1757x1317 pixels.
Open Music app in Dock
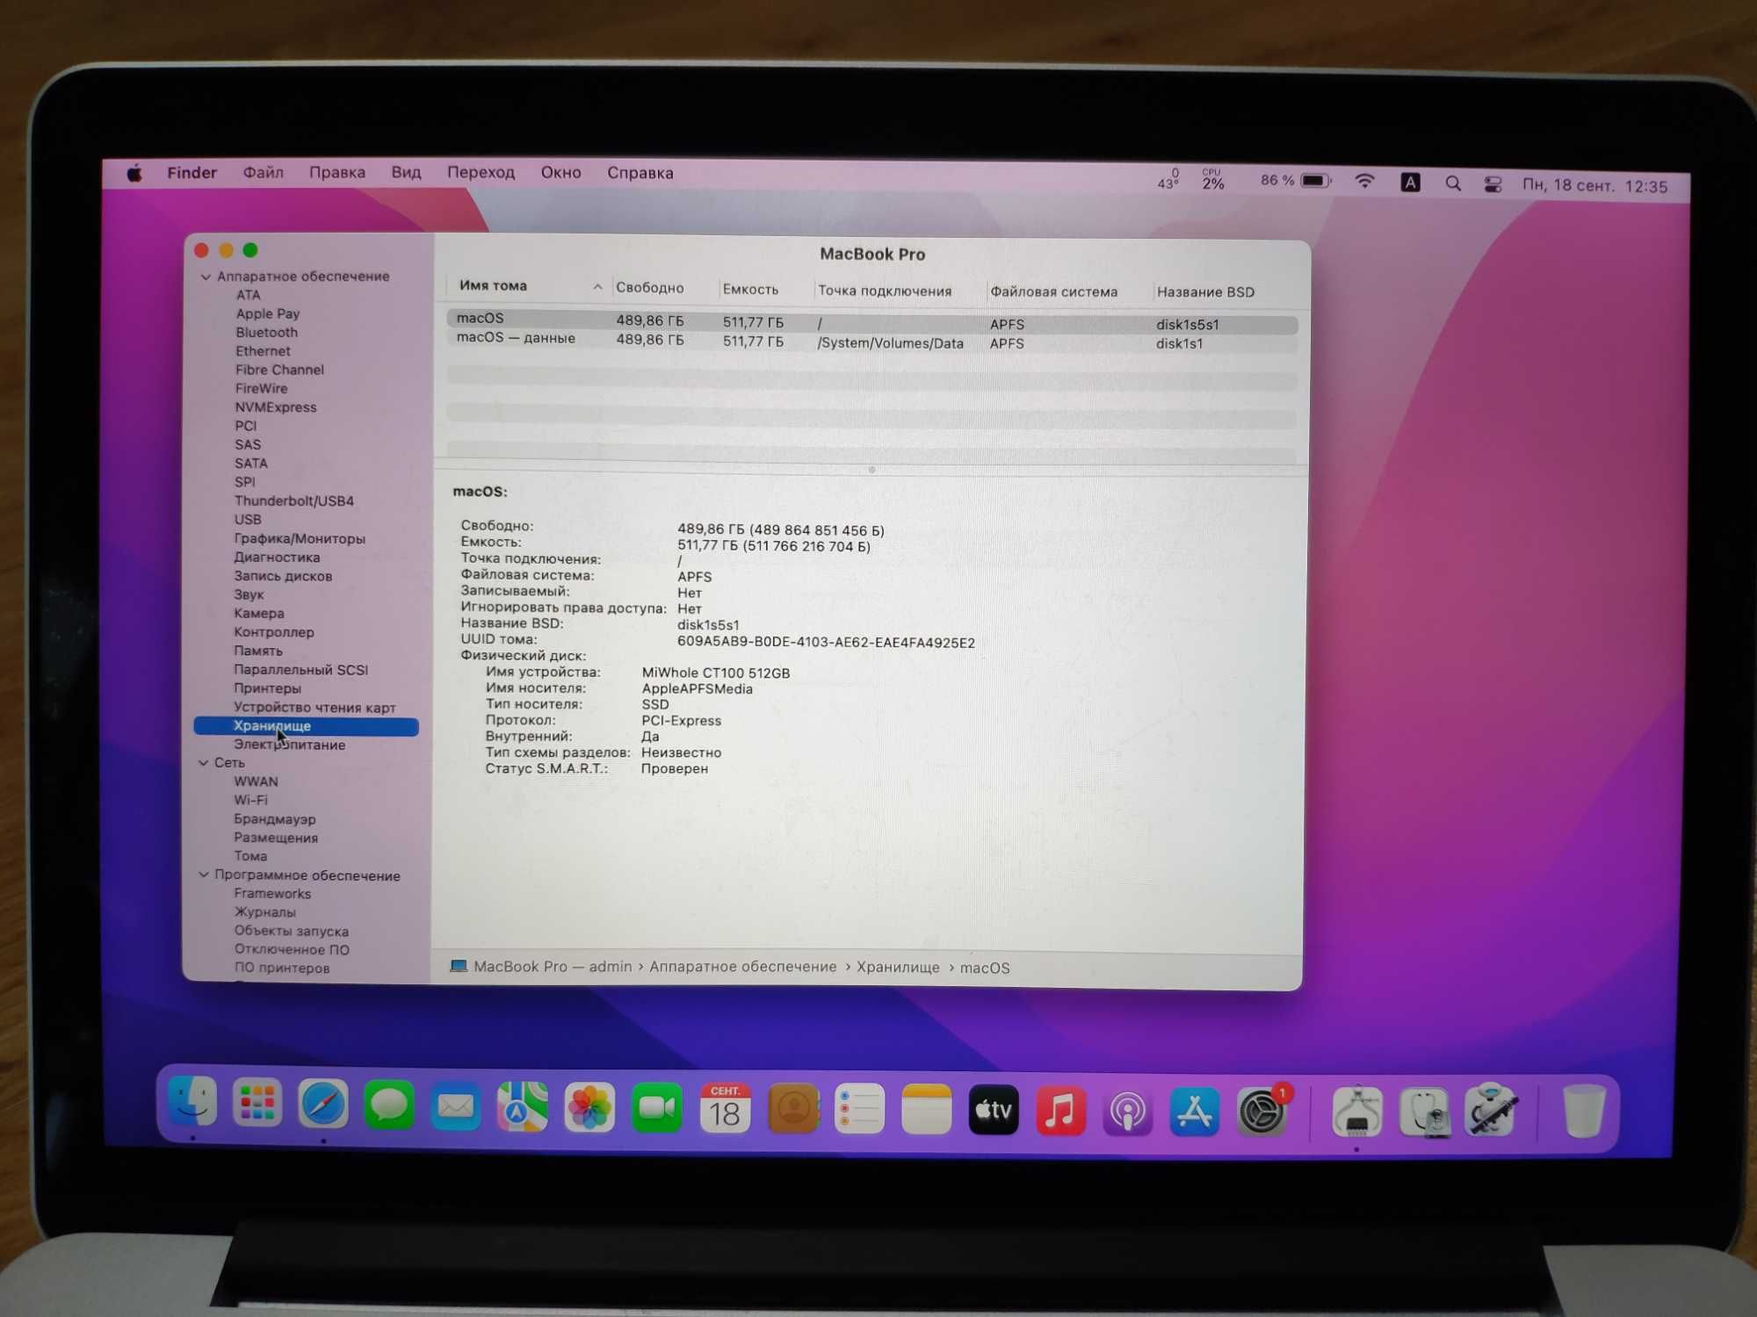click(1060, 1112)
